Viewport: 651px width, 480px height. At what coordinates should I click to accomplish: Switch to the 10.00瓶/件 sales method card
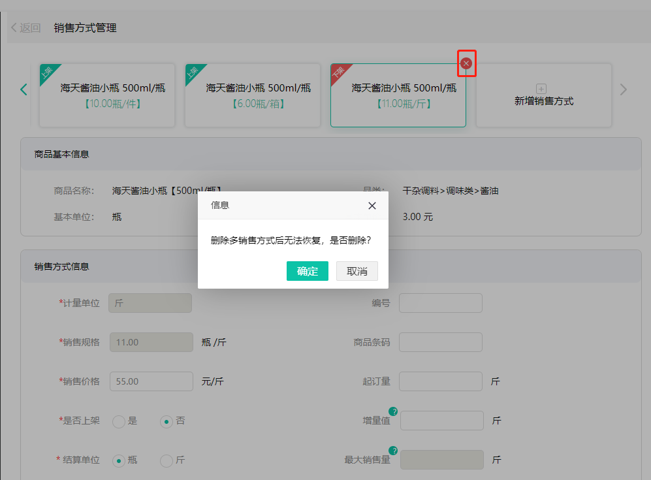click(x=106, y=95)
